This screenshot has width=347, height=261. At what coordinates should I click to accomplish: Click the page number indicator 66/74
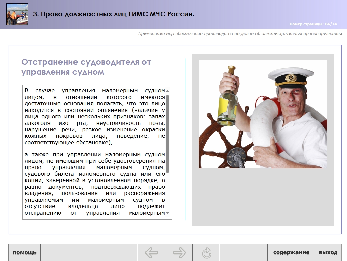coord(313,24)
